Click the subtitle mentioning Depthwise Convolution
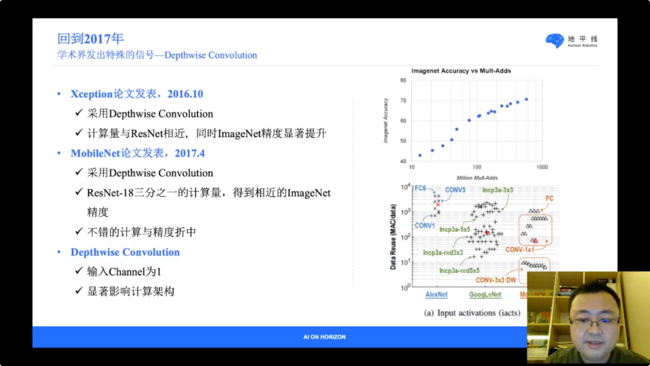The height and width of the screenshot is (366, 650). point(157,55)
